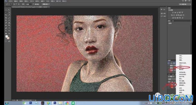Select the Quick Selection tool
Viewport: 196px width, 105px height.
point(9,12)
